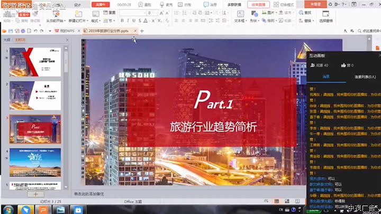This screenshot has height=214, width=381.
Task: Add a new document tab with plus
Action: click(x=142, y=31)
